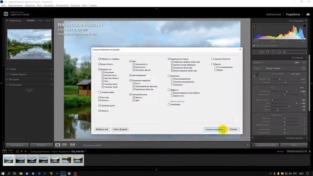Collapse the Навигатор panel
Image resolution: width=313 pixels, height=176 pixels.
(x=7, y=21)
